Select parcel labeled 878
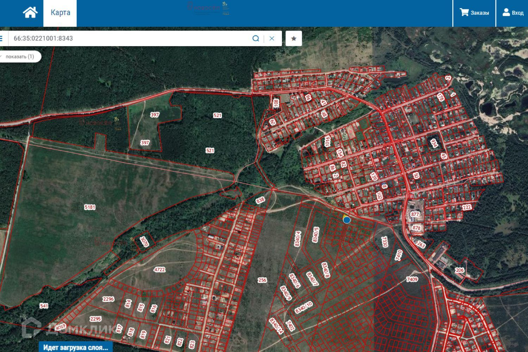The height and width of the screenshot is (352, 528). pyautogui.click(x=416, y=228)
